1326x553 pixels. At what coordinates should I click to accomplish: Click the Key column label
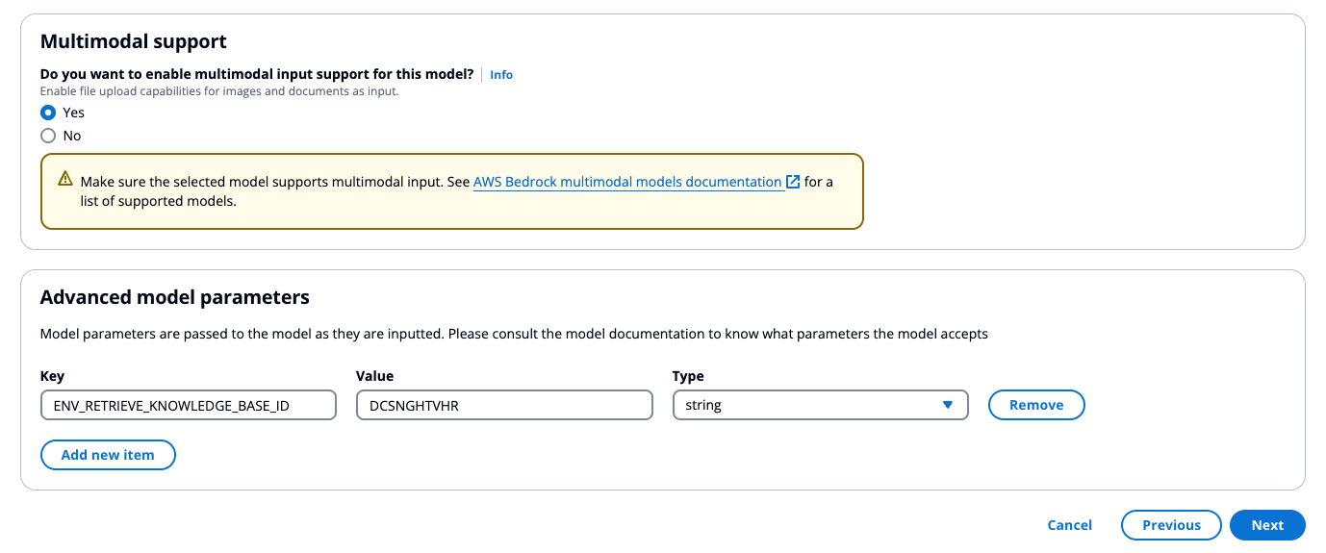point(52,376)
